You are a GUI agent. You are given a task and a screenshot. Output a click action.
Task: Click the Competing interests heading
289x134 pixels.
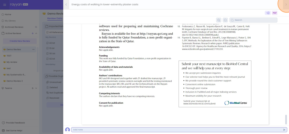[x=109, y=94]
